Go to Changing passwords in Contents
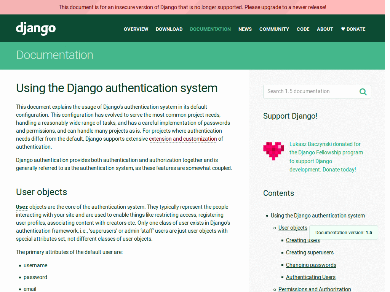Screen dimensions: 390x292 (x=311, y=265)
